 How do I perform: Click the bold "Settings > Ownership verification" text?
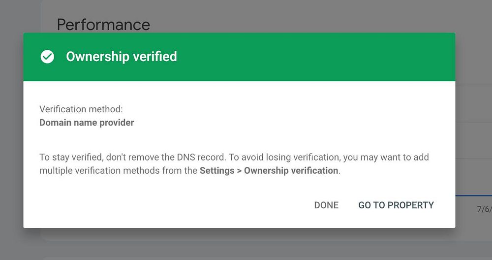pos(269,171)
